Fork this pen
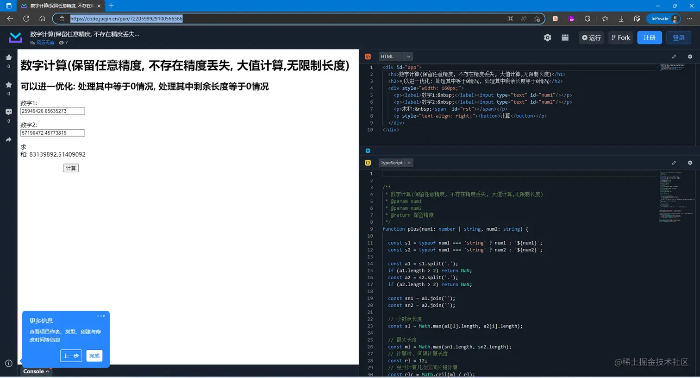Image resolution: width=700 pixels, height=378 pixels. 621,38
